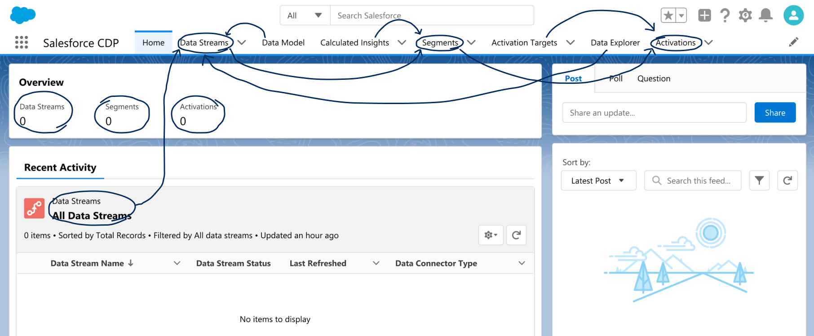Image resolution: width=814 pixels, height=336 pixels.
Task: Open the Notifications bell
Action: [x=765, y=15]
